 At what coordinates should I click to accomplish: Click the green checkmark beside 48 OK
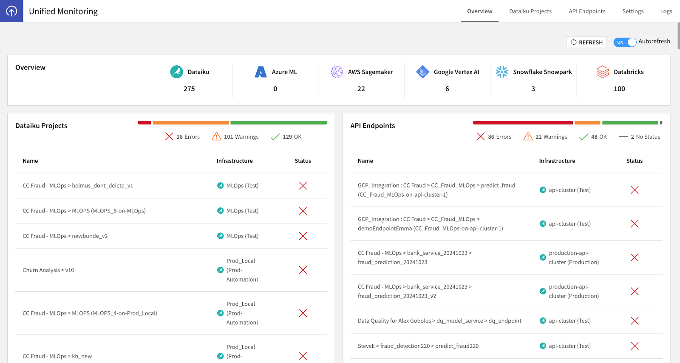(584, 137)
